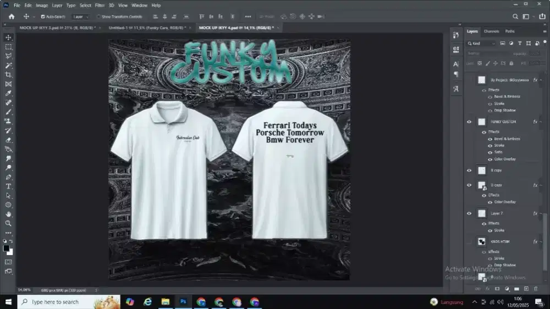Select the Rectangular Marquee tool
Screen dimensions: 550x309
click(x=8, y=47)
